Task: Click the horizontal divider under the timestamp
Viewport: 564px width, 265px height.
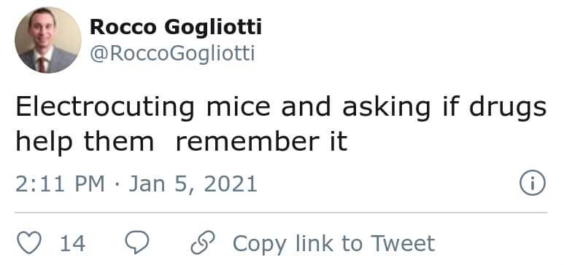Action: point(281,213)
